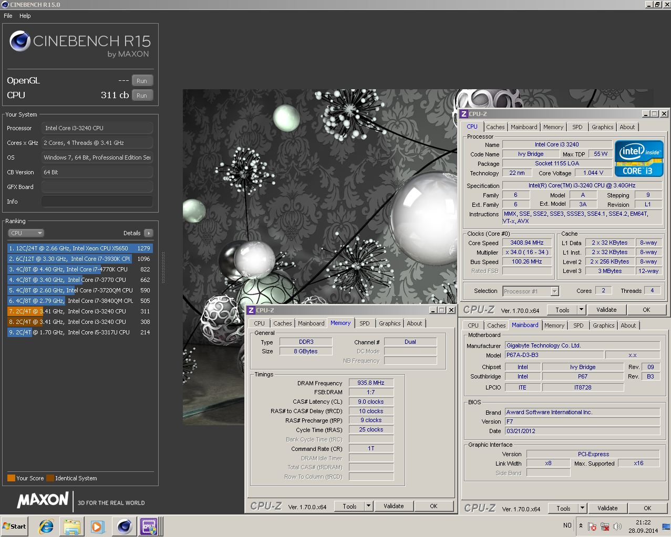Click Tools button in Mainboard CPU-Z window

tap(563, 508)
